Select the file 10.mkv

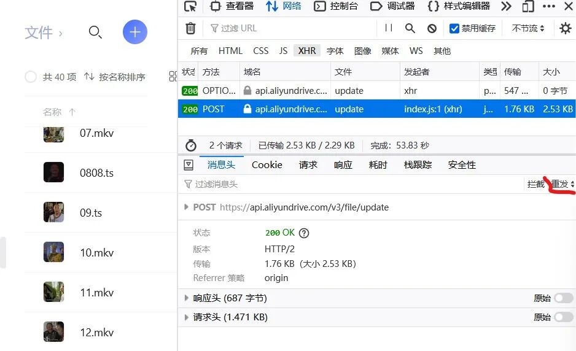point(96,253)
